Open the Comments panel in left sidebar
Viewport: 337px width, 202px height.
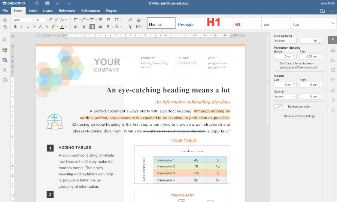coord(4,50)
